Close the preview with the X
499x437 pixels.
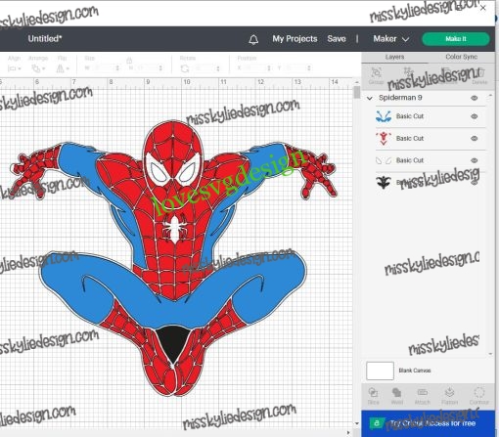click(x=483, y=8)
